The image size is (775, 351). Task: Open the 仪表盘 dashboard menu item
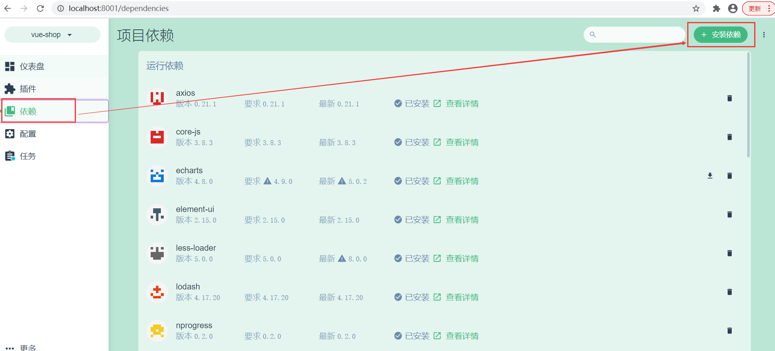pyautogui.click(x=54, y=66)
